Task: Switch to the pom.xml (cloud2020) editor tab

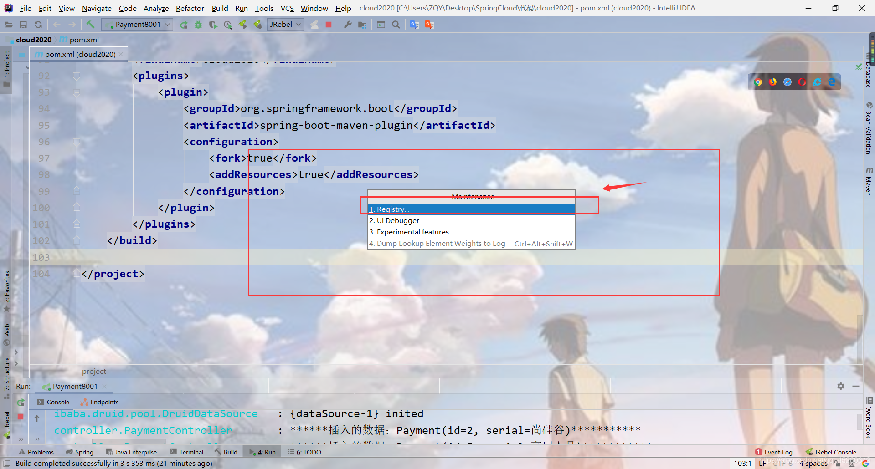Action: 79,54
